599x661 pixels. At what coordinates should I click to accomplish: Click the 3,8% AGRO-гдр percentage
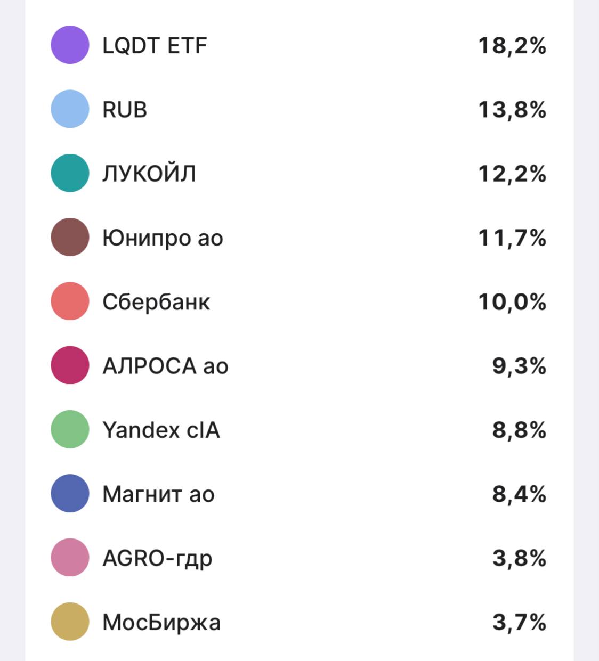tap(519, 558)
